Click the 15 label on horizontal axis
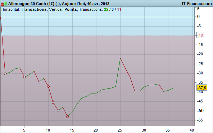Screen dimensions: 213x133 (x=72, y=130)
